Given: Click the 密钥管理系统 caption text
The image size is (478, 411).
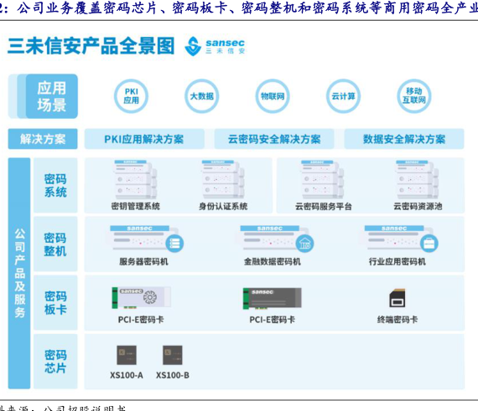Looking at the screenshot, I should click(x=135, y=207).
